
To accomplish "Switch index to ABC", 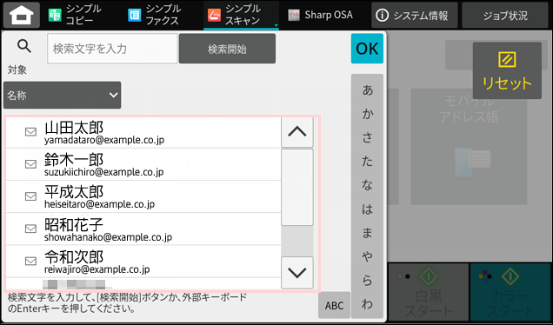I will pos(335,305).
